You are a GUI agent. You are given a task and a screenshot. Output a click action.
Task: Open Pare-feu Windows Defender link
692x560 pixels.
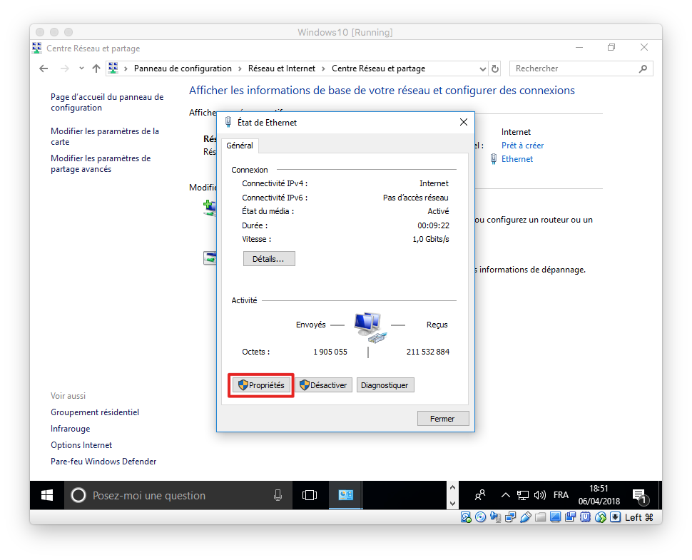pyautogui.click(x=103, y=462)
